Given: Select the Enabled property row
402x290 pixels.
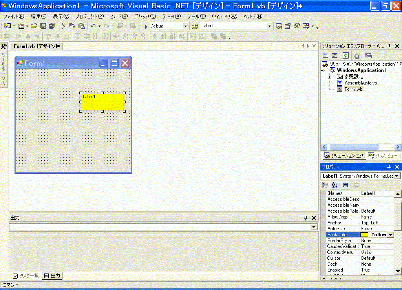Looking at the screenshot, I should (x=360, y=270).
